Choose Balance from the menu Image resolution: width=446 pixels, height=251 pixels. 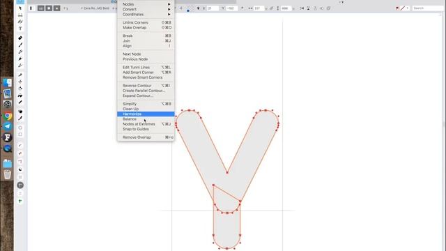[x=146, y=119]
